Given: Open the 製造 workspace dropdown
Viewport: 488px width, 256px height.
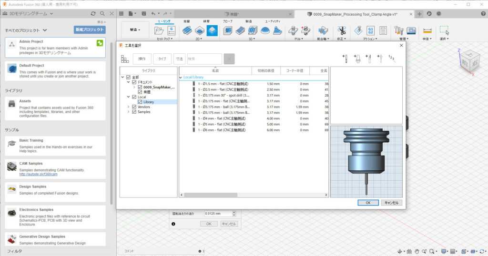Looking at the screenshot, I should pyautogui.click(x=135, y=30).
